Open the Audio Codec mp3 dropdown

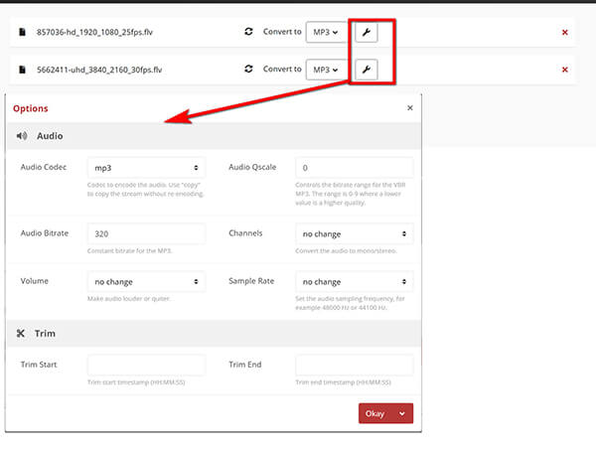tap(147, 168)
